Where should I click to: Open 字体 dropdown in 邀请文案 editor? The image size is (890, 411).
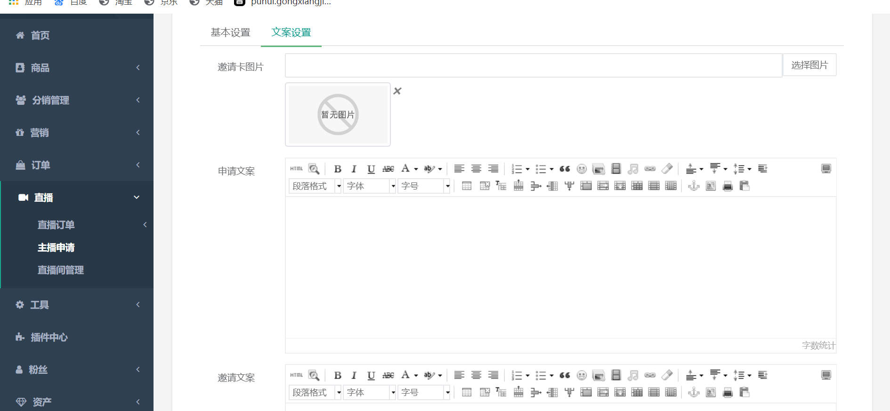[370, 393]
